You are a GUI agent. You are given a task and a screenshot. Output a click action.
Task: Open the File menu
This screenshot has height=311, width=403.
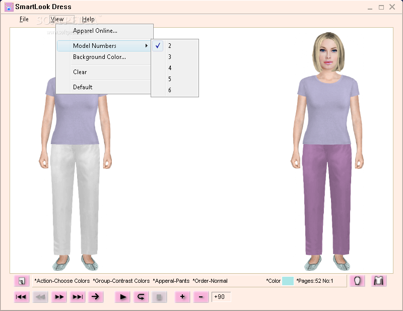tap(24, 19)
